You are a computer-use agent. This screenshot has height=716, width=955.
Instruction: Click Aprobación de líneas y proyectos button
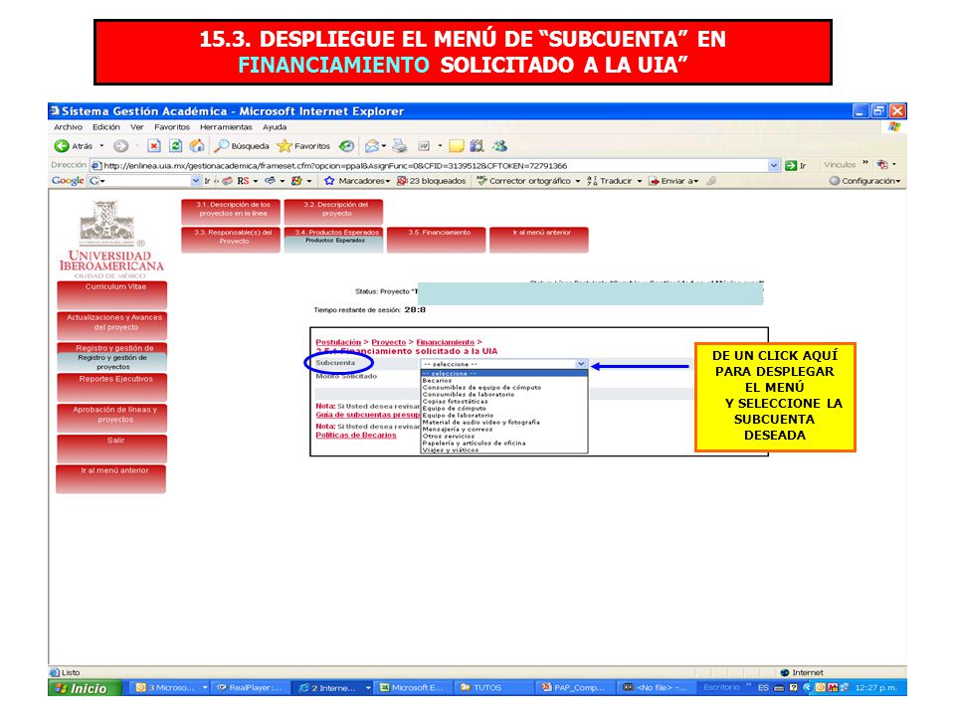coord(112,417)
